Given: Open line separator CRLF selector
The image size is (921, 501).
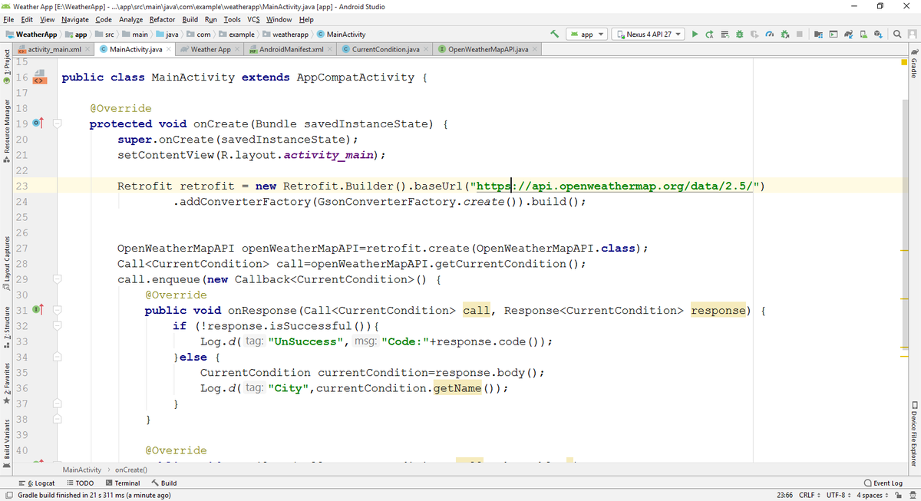Looking at the screenshot, I should click(x=809, y=495).
